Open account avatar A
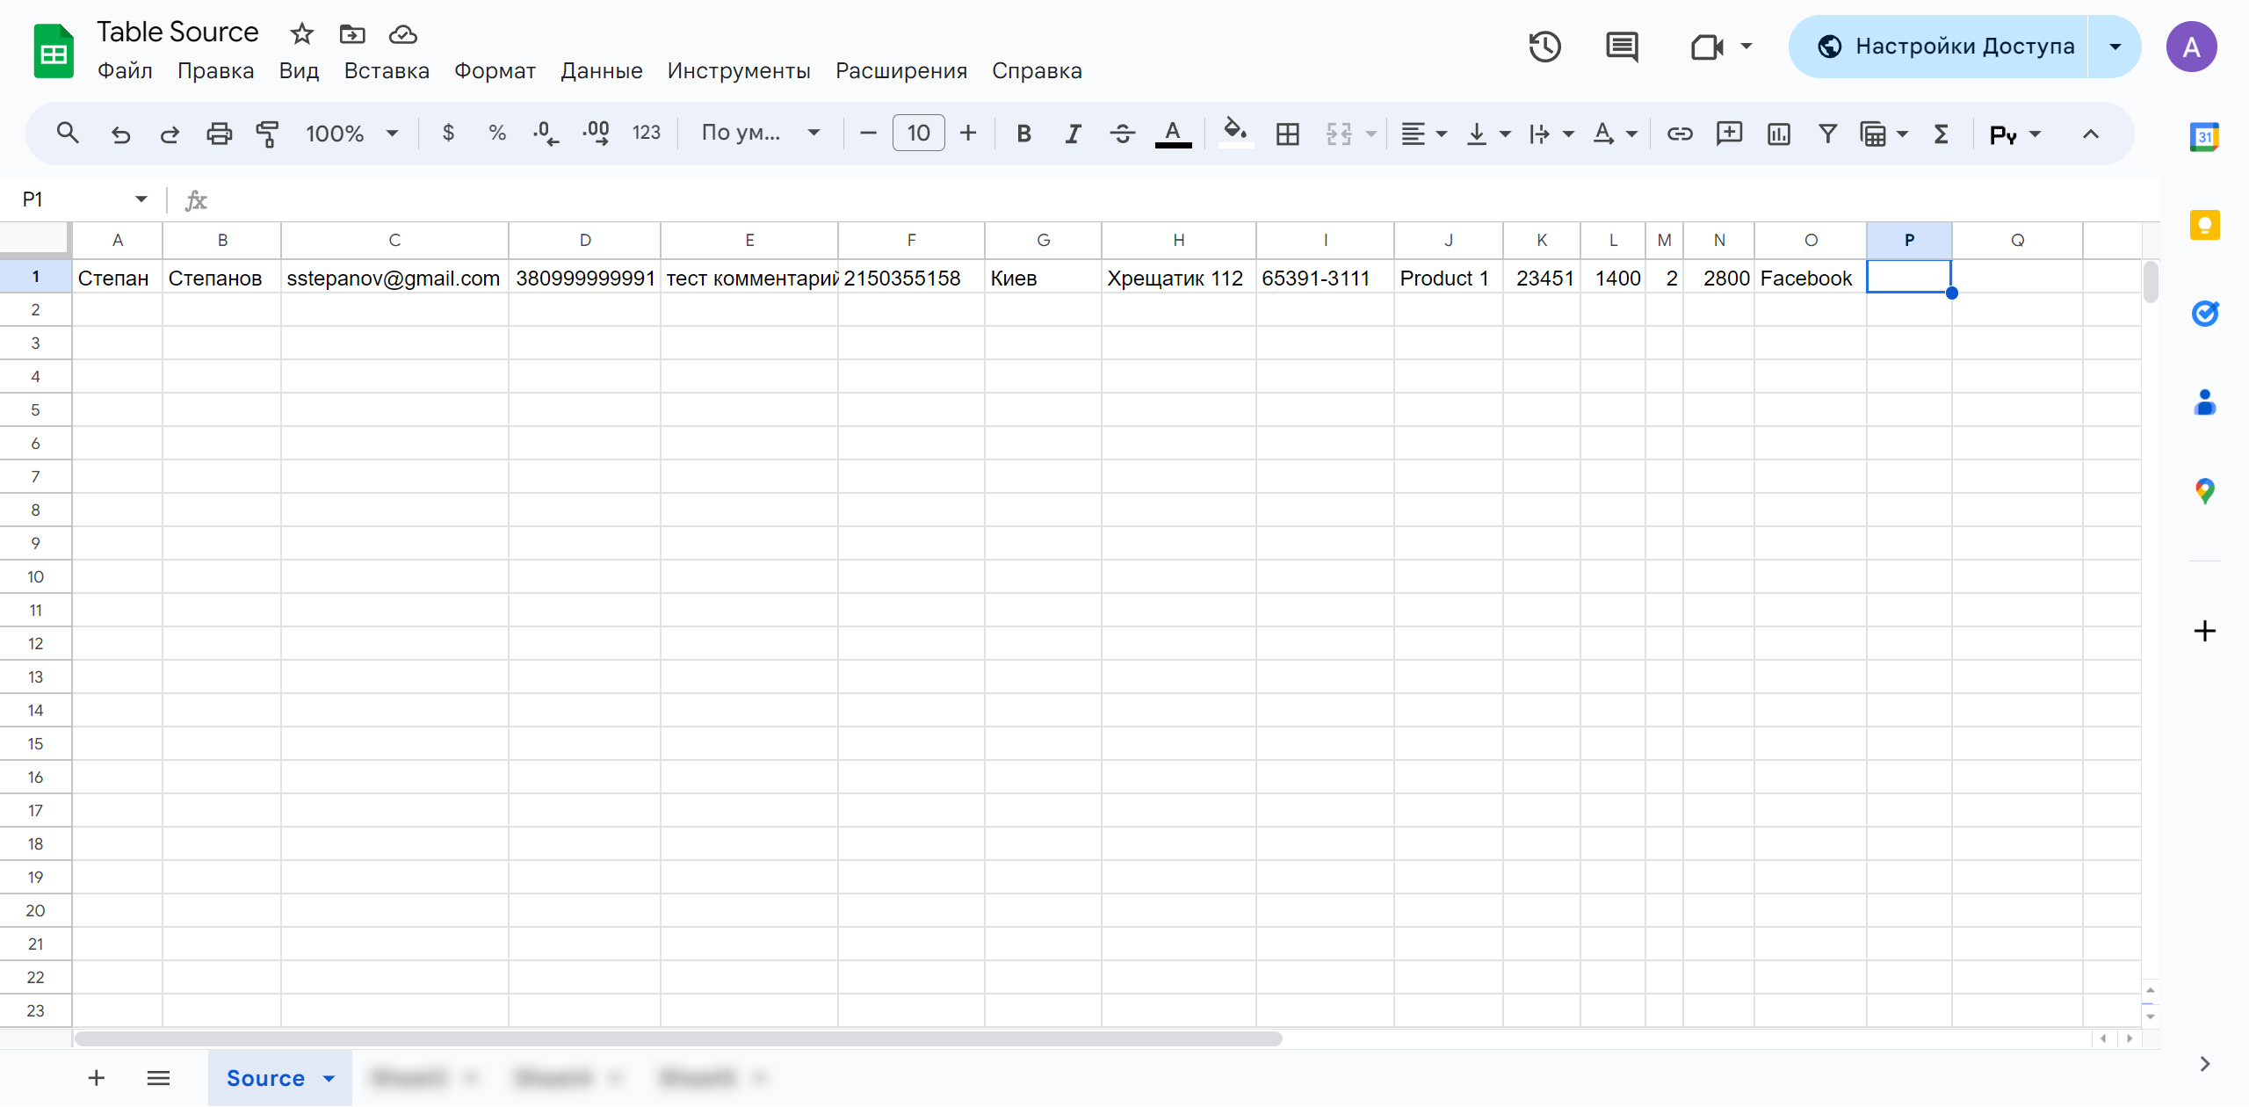This screenshot has height=1107, width=2249. pos(2191,47)
